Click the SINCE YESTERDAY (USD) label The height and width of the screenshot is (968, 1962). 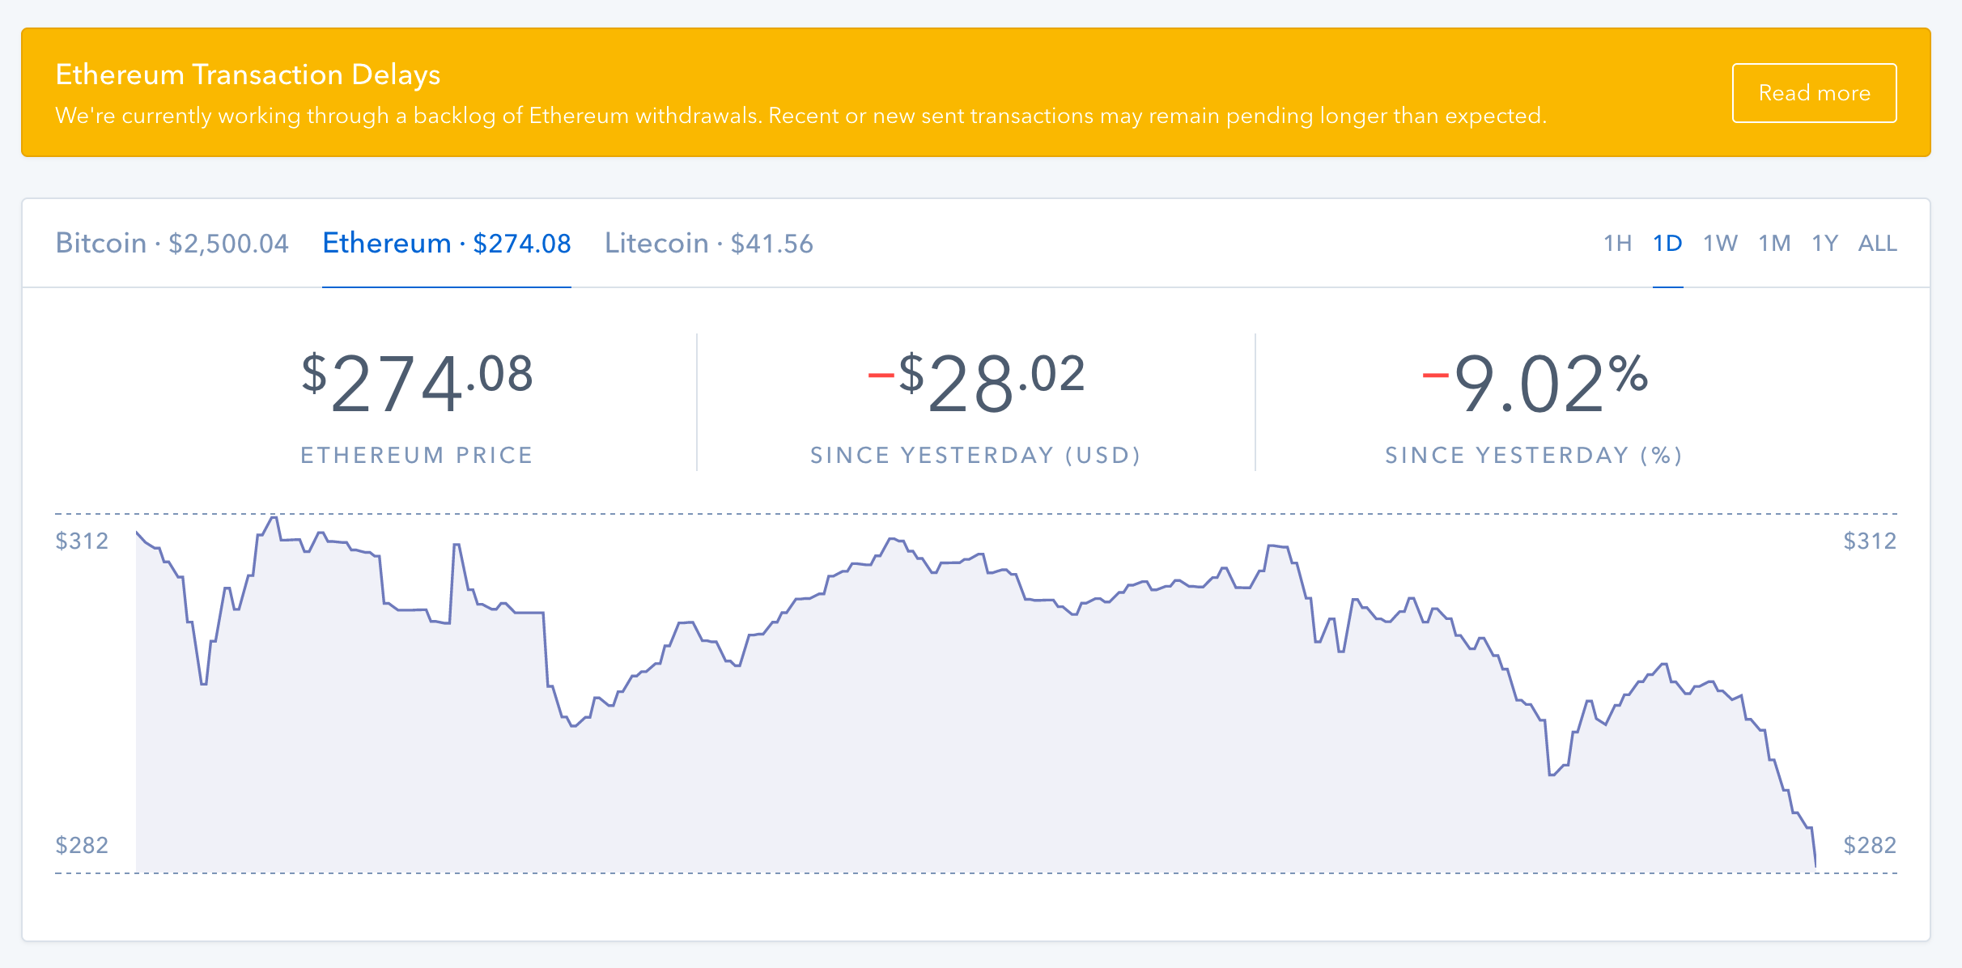pos(975,456)
